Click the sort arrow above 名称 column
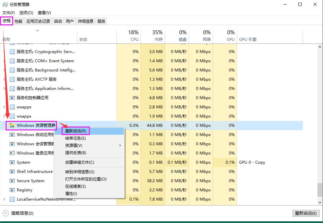The height and width of the screenshot is (223, 323). point(37,30)
